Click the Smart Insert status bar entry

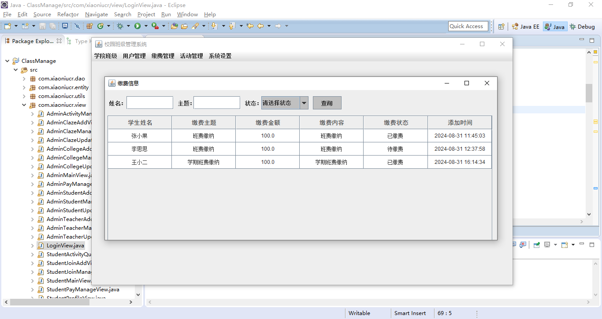click(410, 313)
